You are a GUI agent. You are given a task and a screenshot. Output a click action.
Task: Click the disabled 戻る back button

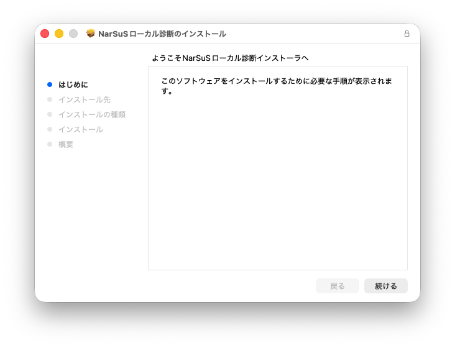(x=338, y=286)
